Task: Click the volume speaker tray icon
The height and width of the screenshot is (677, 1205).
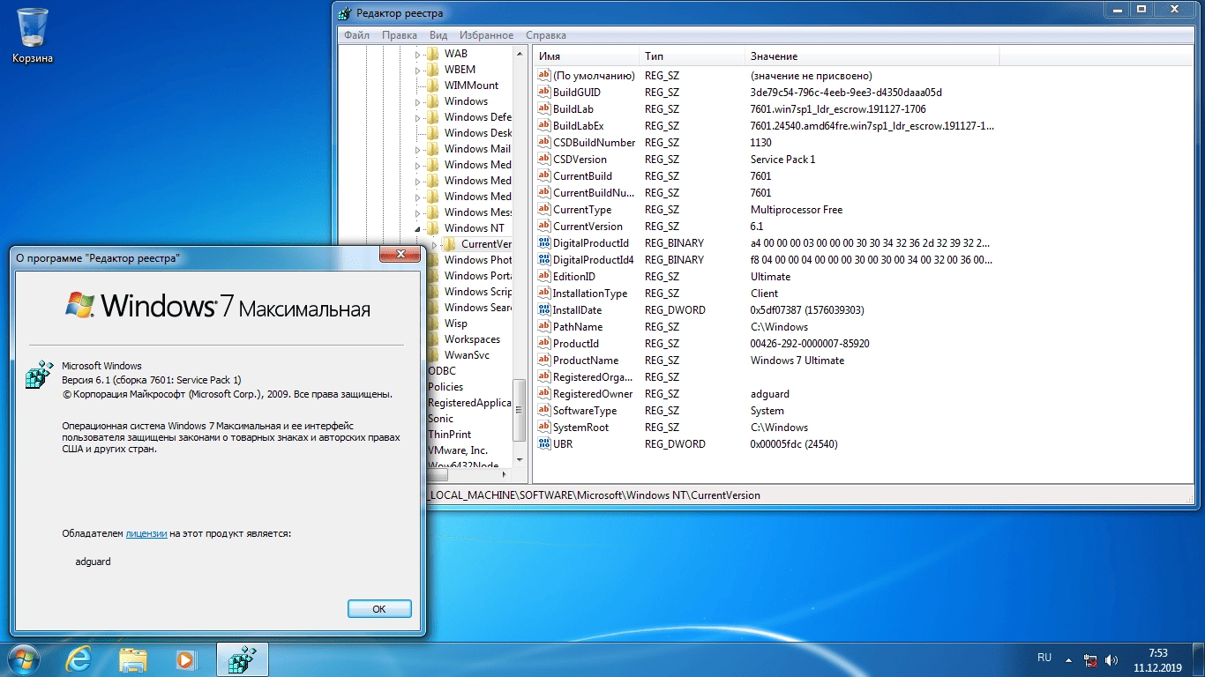Action: (1111, 659)
